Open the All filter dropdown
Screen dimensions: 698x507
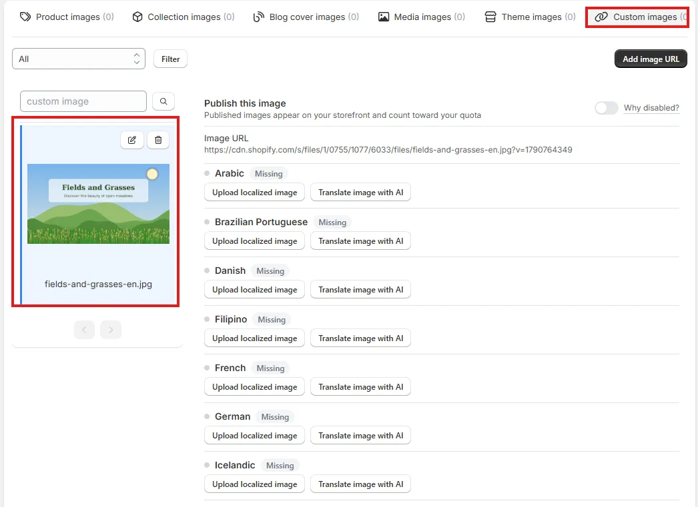tap(79, 59)
